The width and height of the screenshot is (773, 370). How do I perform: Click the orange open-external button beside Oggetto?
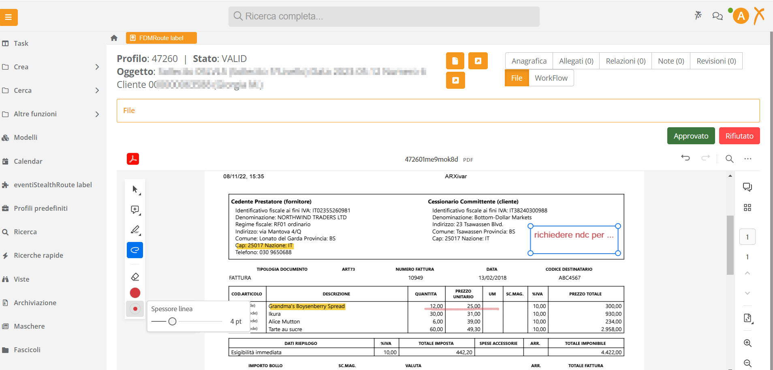(x=455, y=80)
